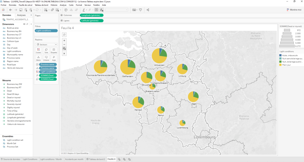Reset the map view pin button
The height and width of the screenshot is (162, 304).
[64, 48]
